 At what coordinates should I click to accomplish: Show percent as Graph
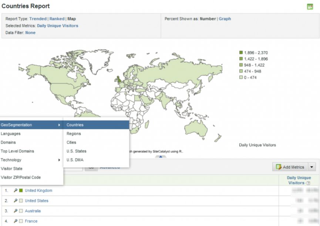click(225, 19)
